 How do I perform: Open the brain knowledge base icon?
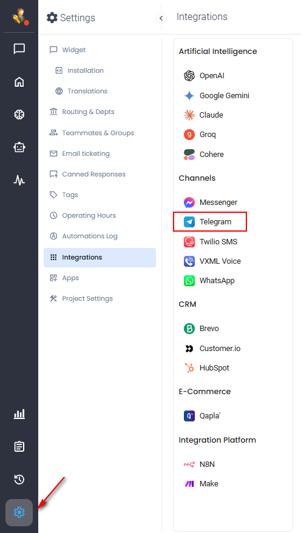point(19,115)
